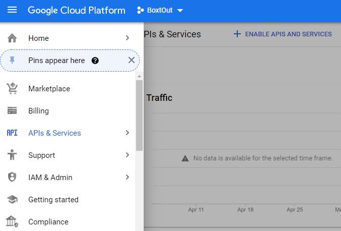Open the help tooltip for pins
Viewport: 341px width, 231px height.
[x=95, y=61]
